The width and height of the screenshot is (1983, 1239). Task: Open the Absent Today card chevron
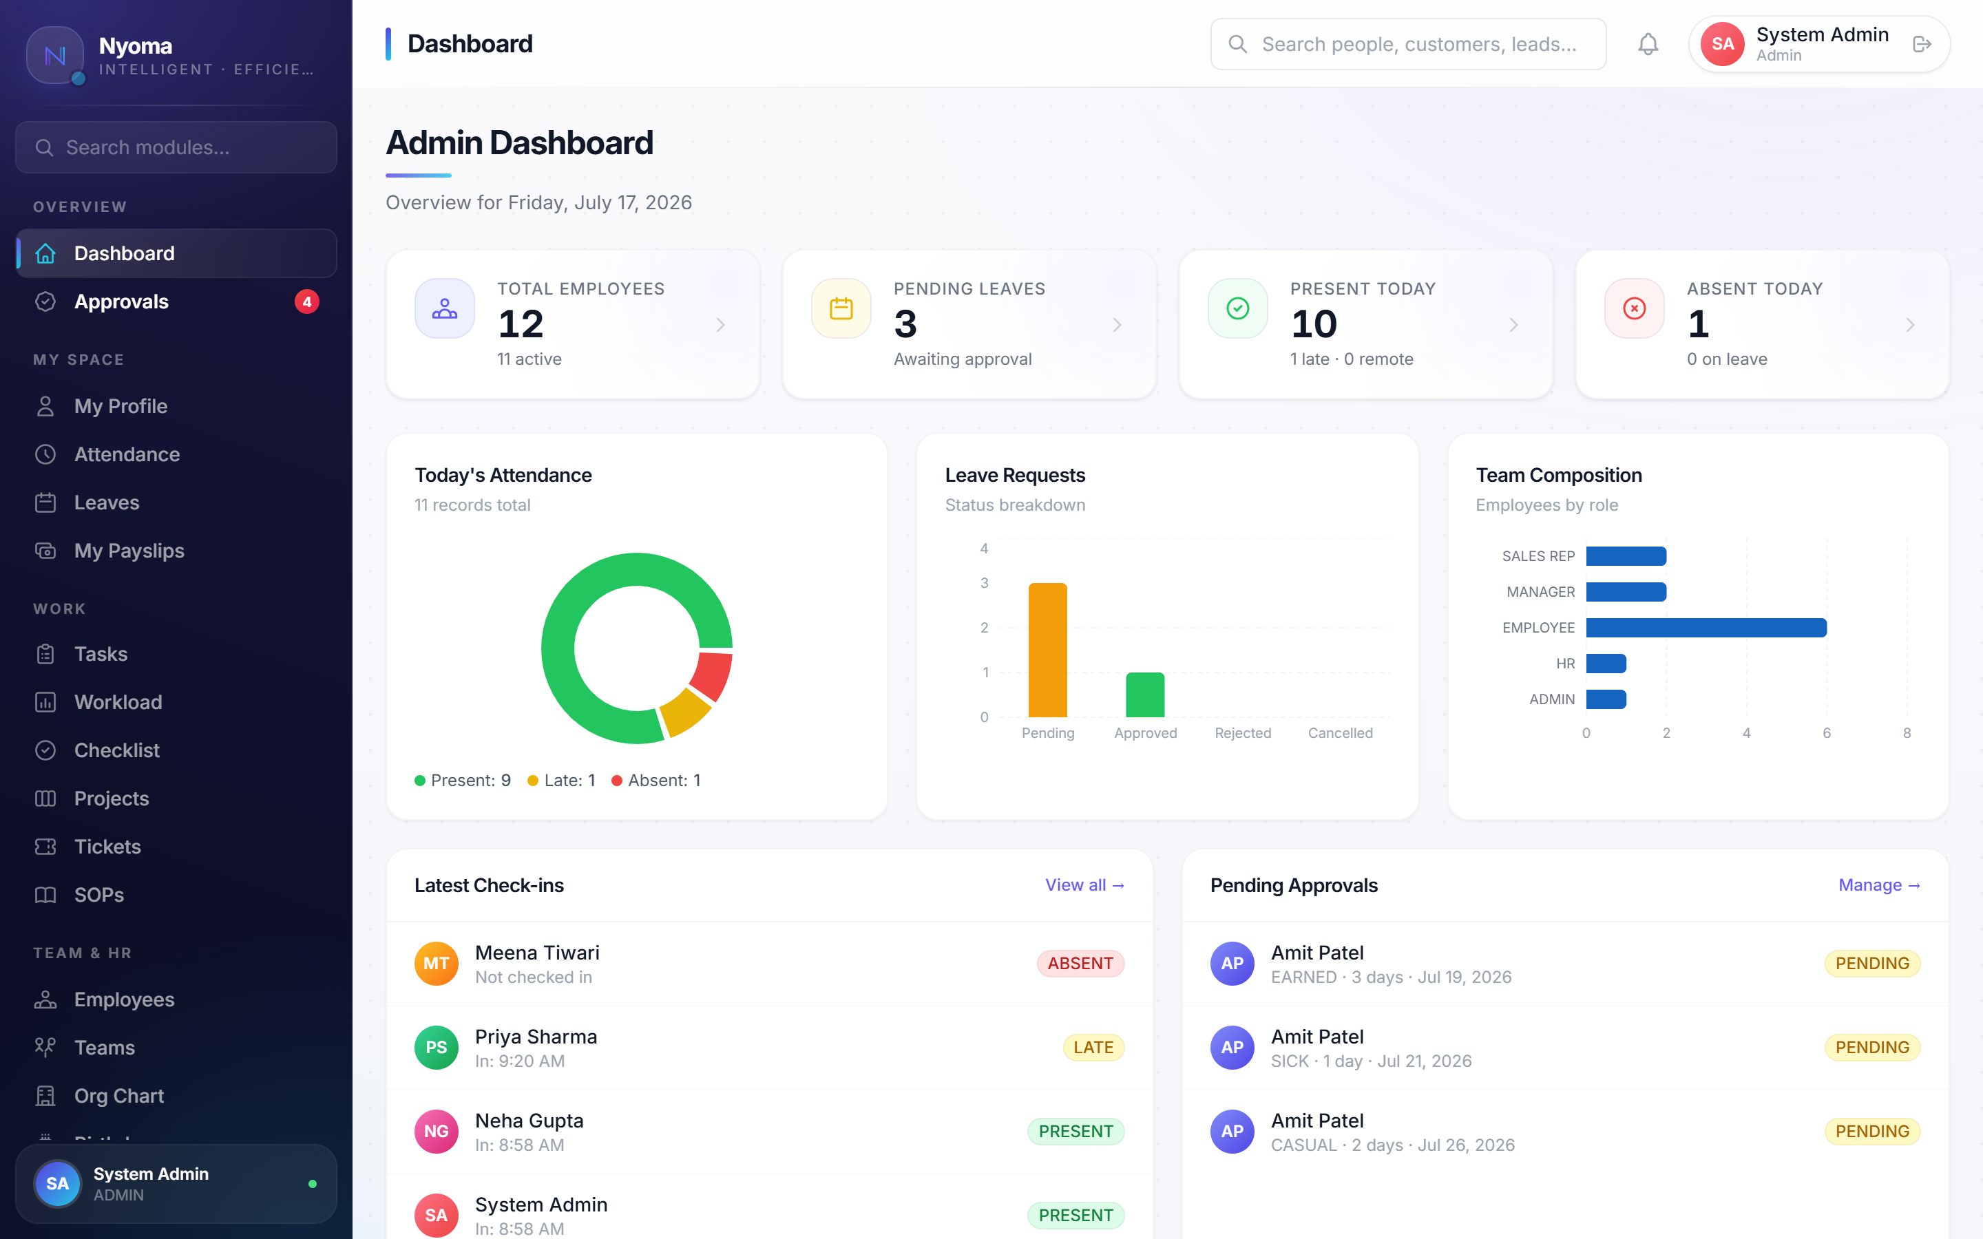point(1910,326)
